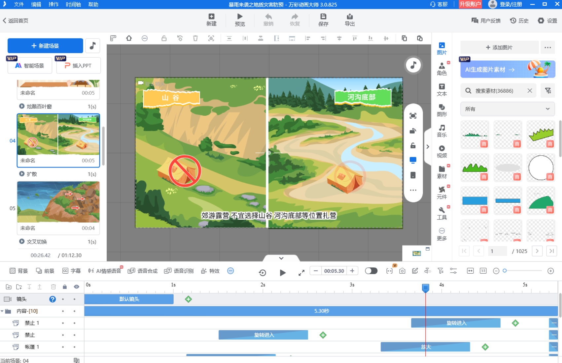The height and width of the screenshot is (363, 562).
Task: Open the 时间轴 menu
Action: 73,4
